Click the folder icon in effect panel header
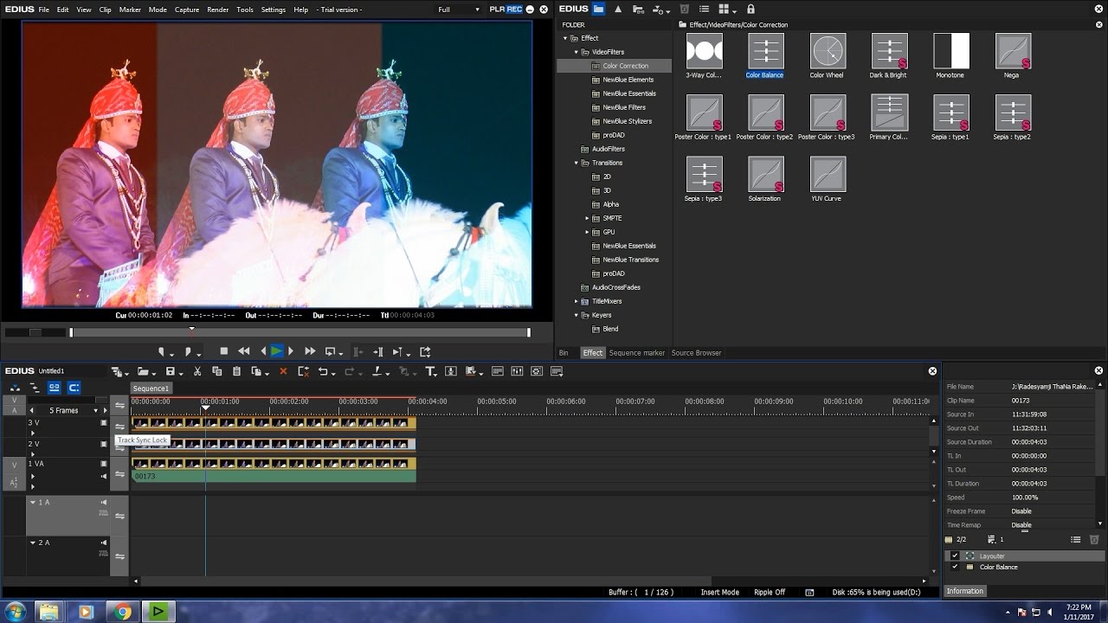Screen dimensions: 1108x623 pos(598,10)
